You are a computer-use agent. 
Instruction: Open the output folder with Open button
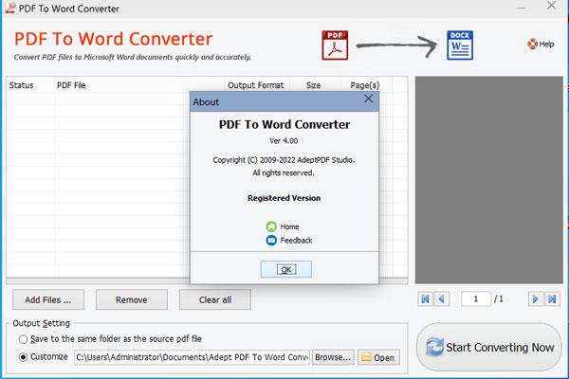pos(378,357)
